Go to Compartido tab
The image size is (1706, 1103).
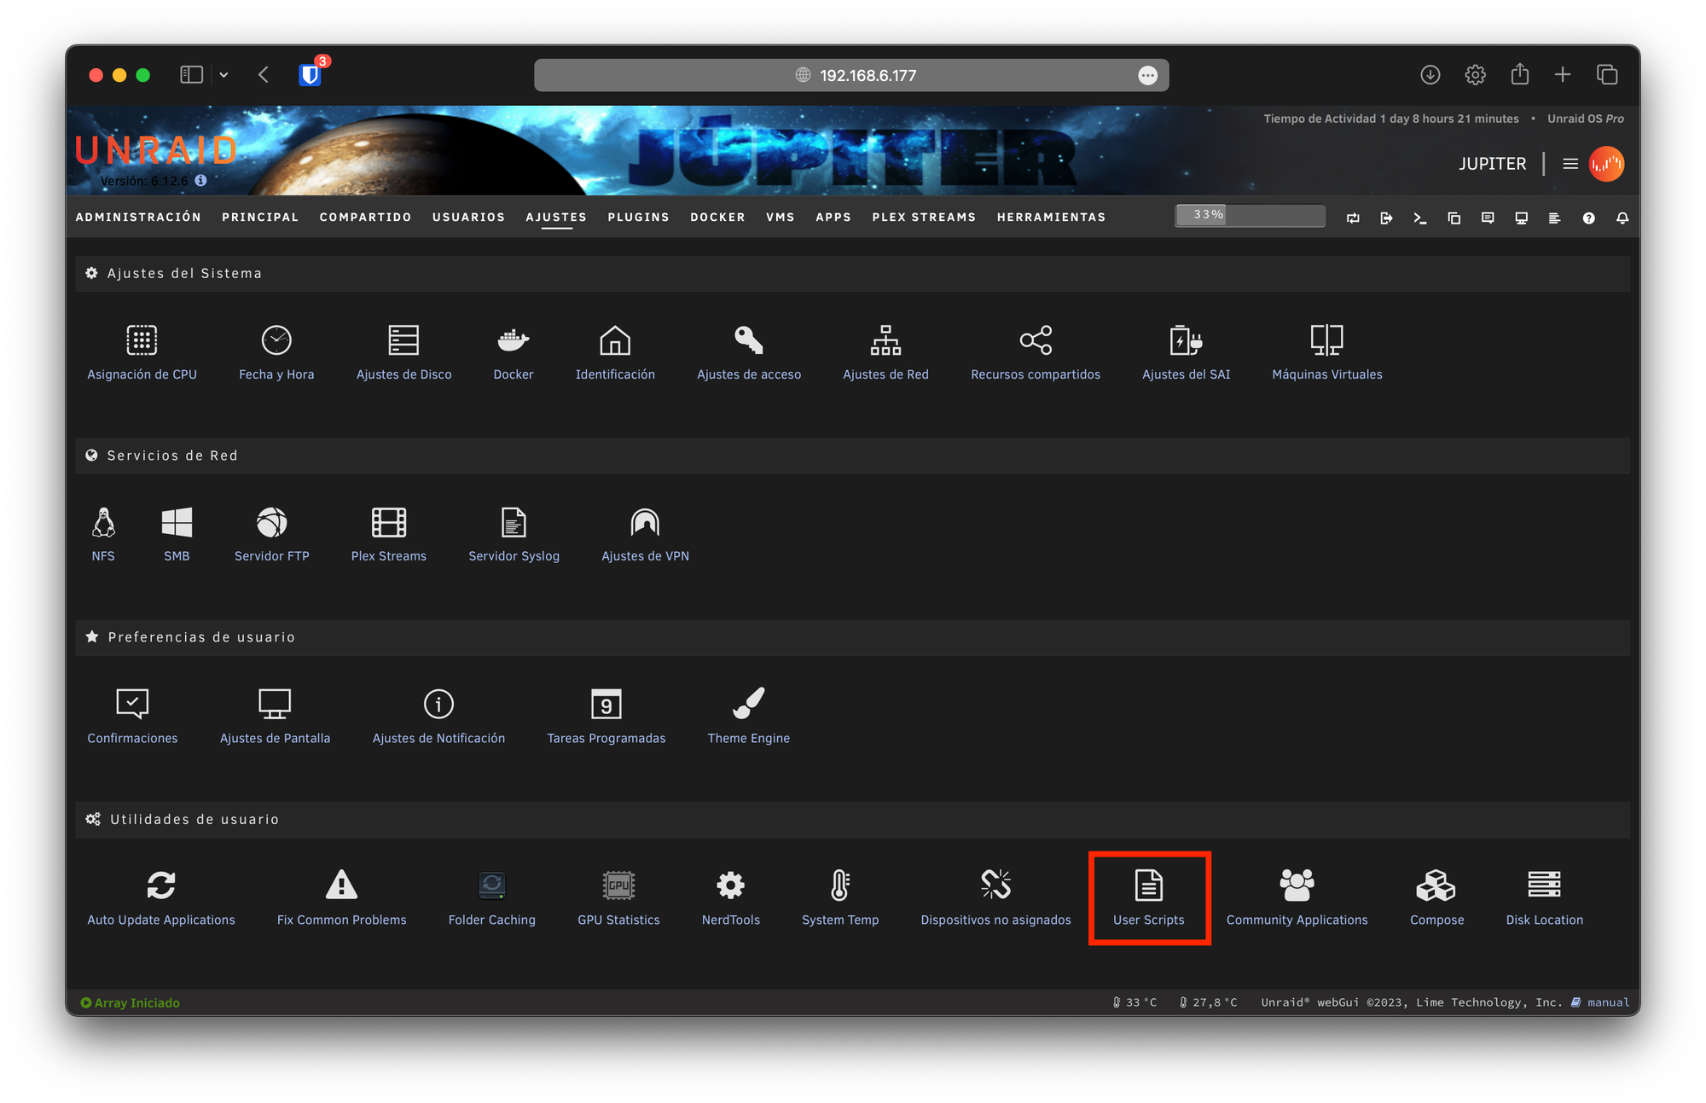pos(365,217)
